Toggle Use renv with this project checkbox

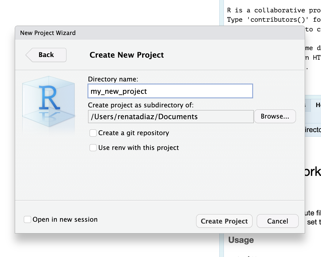(x=93, y=148)
